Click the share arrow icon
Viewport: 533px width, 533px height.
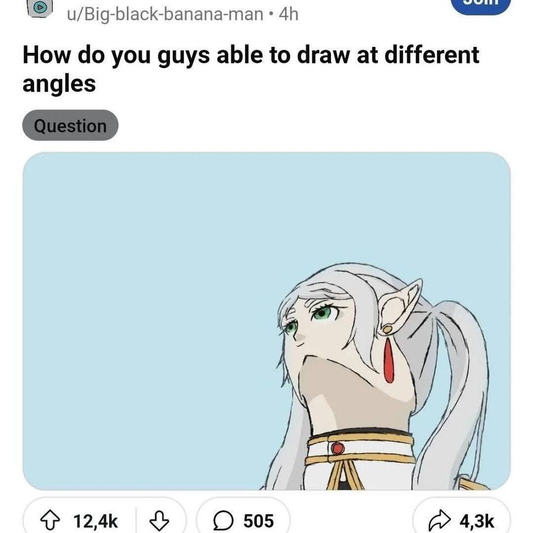[x=440, y=520]
